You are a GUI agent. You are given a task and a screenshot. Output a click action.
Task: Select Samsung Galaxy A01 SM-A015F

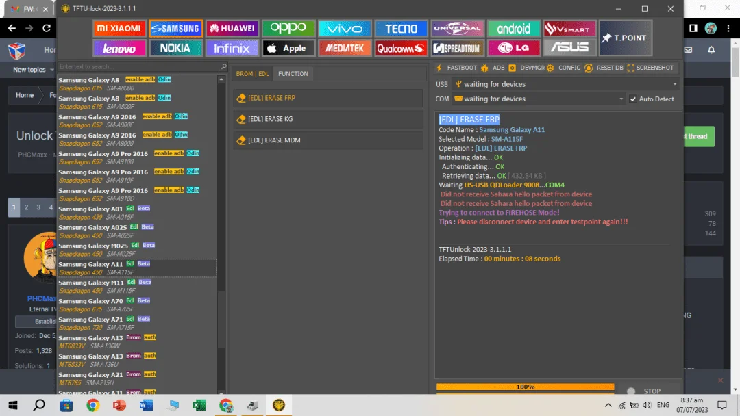[x=137, y=213]
